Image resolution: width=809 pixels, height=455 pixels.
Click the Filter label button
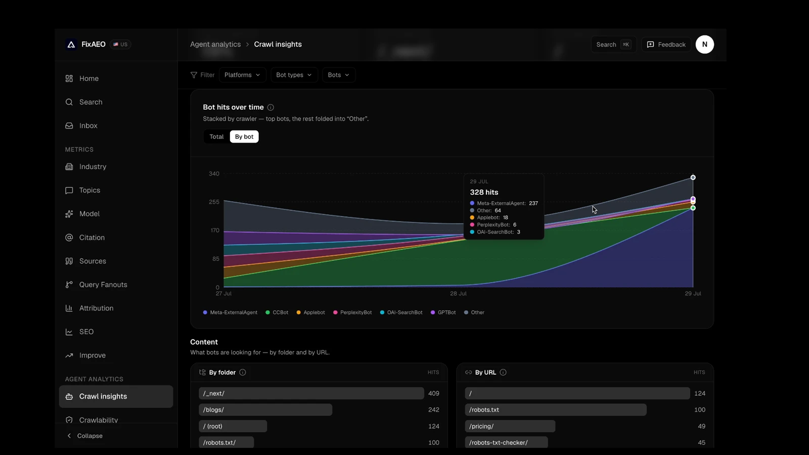202,75
